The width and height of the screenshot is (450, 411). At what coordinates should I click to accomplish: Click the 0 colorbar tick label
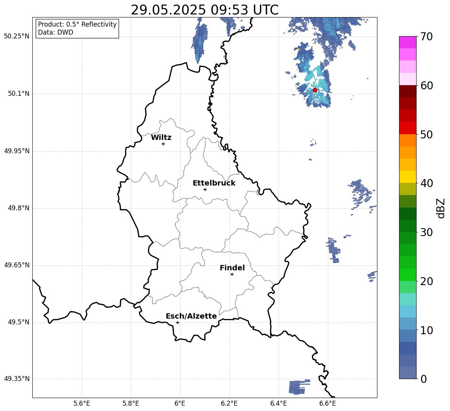(x=424, y=379)
